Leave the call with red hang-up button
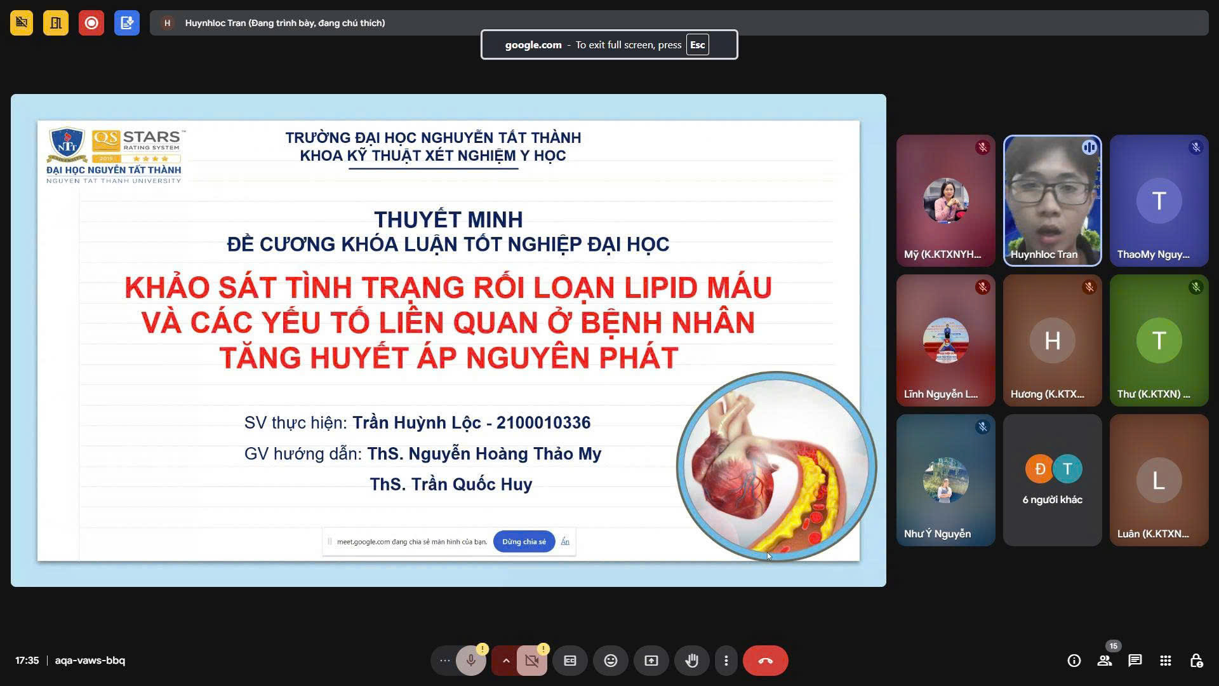 [765, 661]
